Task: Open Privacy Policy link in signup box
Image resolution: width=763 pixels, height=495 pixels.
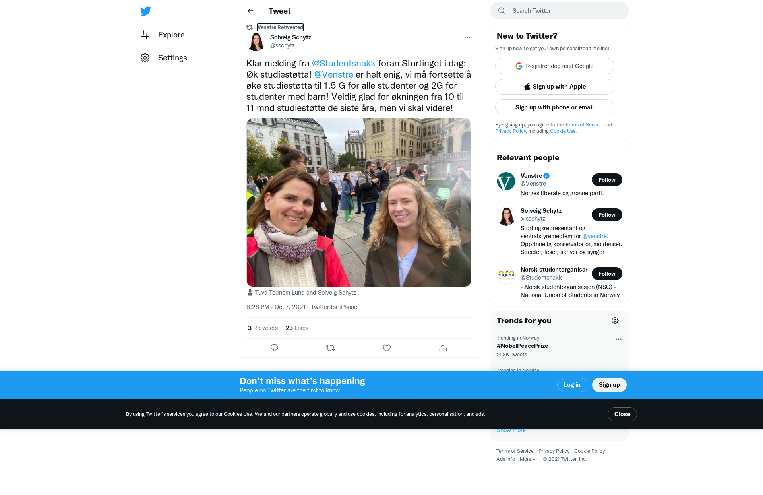Action: [510, 131]
